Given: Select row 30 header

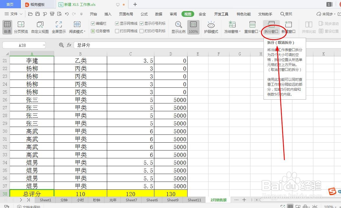Looking at the screenshot, I should click(5, 131).
